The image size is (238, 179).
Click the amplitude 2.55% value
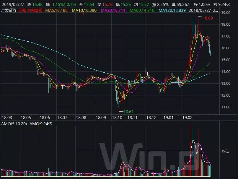pyautogui.click(x=163, y=4)
